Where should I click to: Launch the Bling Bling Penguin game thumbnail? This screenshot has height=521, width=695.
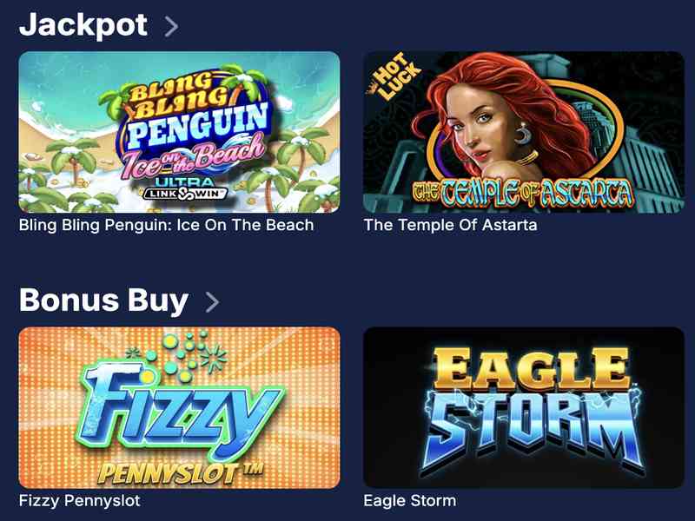(x=180, y=132)
